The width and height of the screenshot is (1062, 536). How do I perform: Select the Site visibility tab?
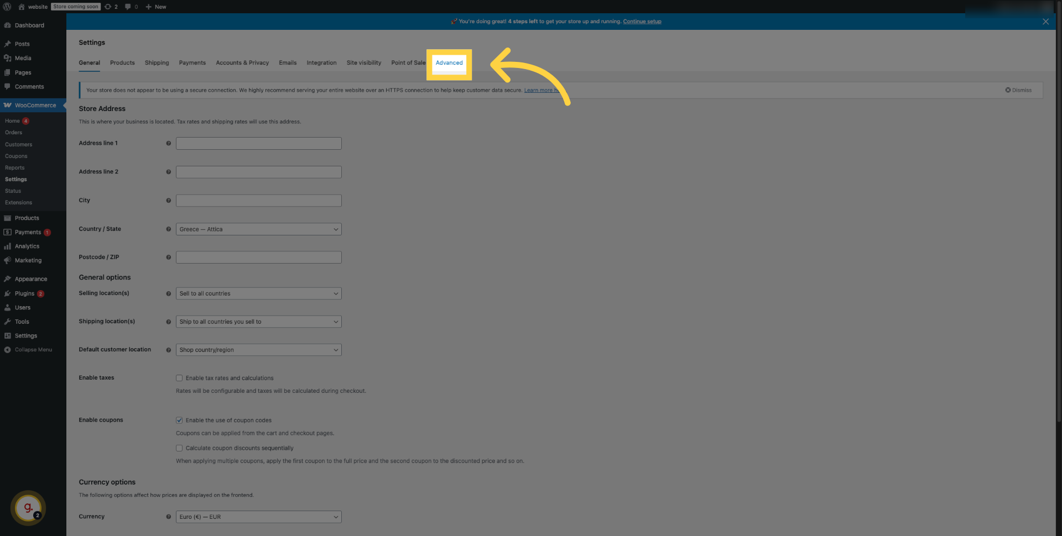(364, 63)
